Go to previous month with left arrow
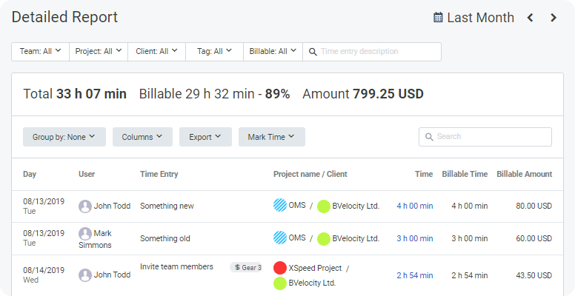Screen dimensions: 575x296 tap(530, 18)
